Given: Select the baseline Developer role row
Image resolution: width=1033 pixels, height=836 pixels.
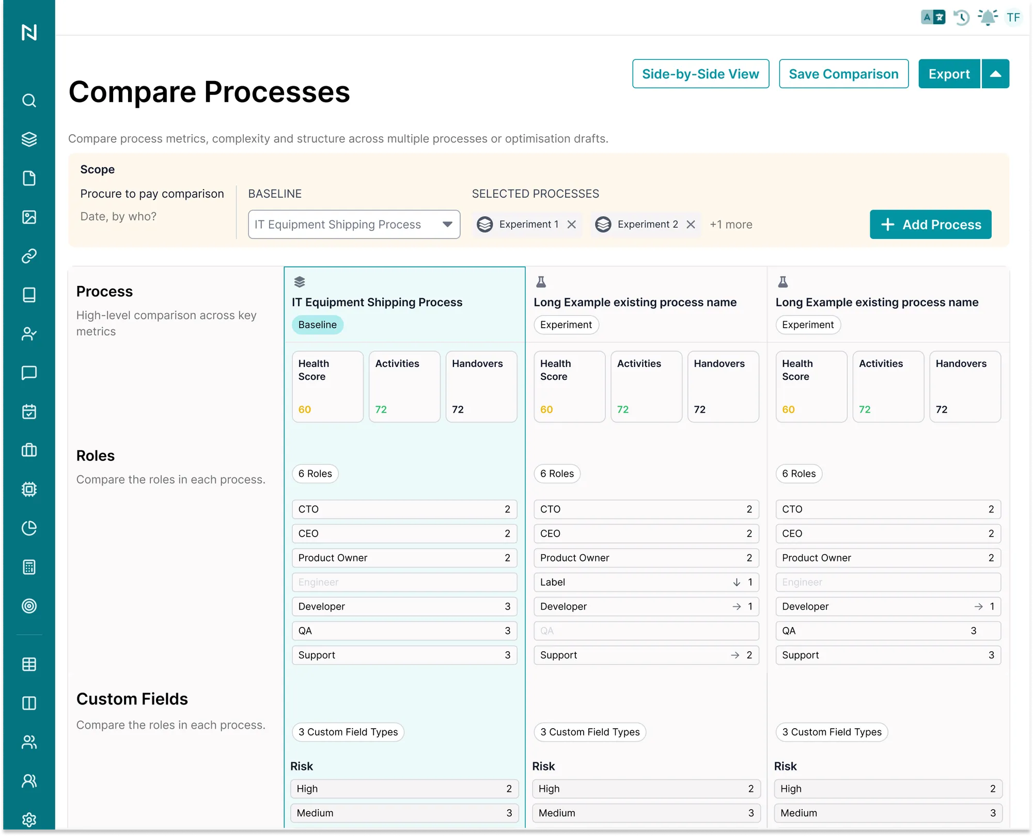Looking at the screenshot, I should (404, 606).
